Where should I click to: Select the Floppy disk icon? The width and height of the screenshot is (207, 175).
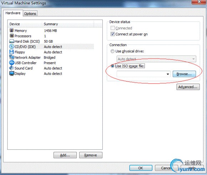(x=12, y=52)
